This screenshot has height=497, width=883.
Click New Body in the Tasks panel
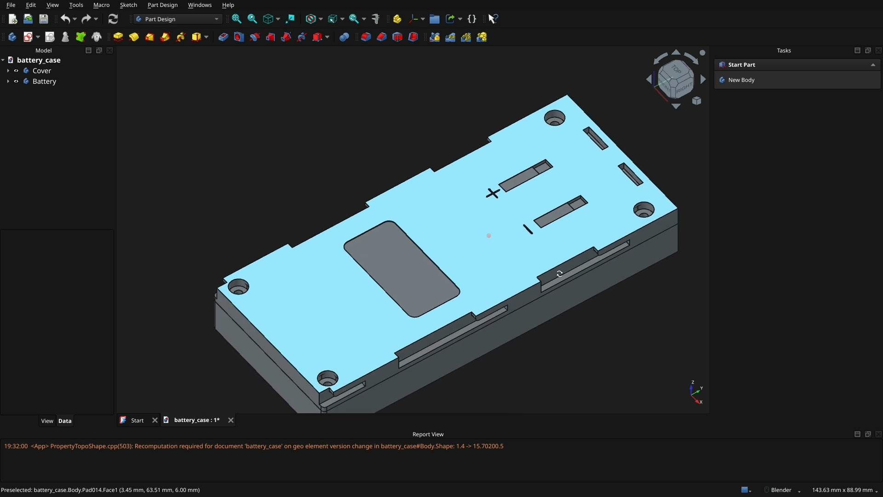pos(742,80)
